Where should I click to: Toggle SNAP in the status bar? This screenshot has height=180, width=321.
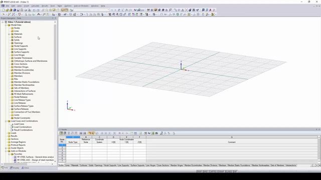tap(199, 171)
